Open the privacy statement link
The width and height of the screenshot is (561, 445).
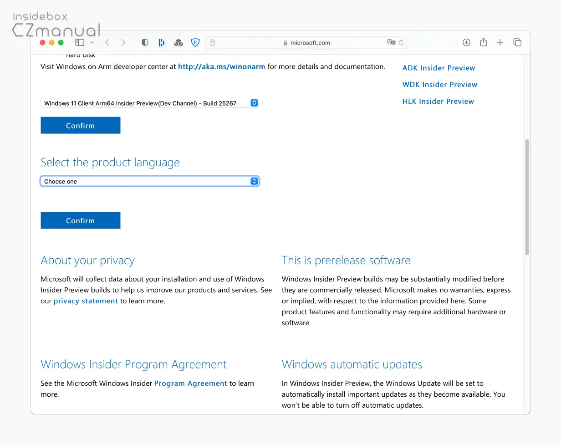click(x=86, y=301)
